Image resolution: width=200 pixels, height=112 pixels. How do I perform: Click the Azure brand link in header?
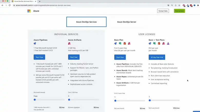coord(36,11)
